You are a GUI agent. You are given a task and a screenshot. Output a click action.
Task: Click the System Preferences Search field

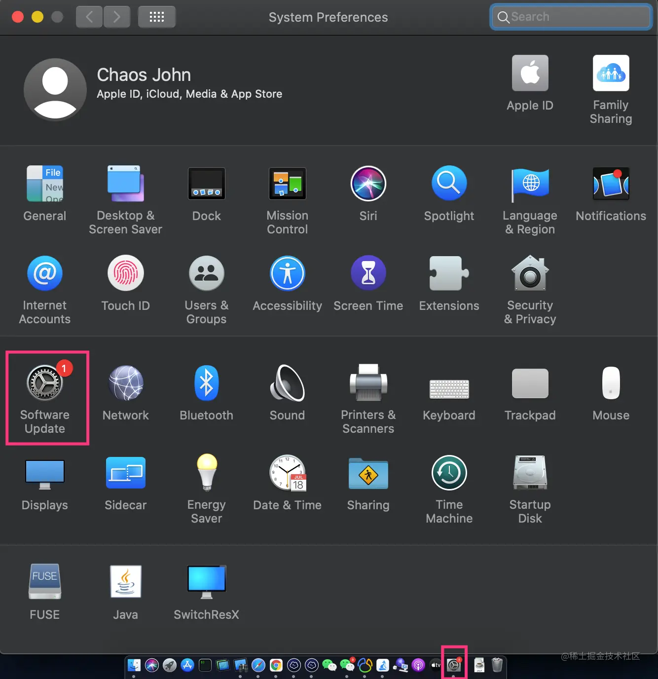[x=571, y=17]
